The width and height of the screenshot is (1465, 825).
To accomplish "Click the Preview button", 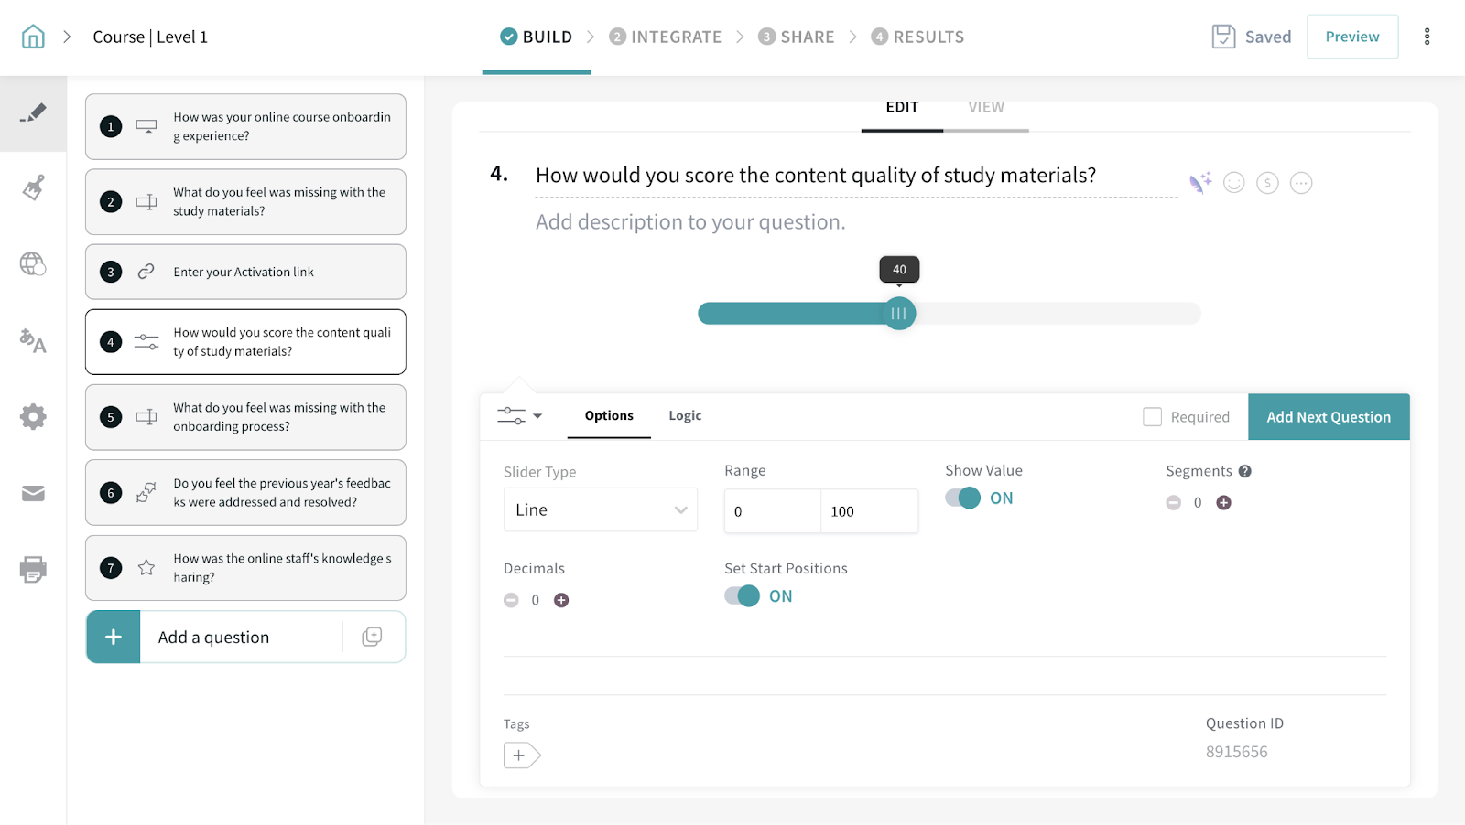I will [x=1351, y=37].
